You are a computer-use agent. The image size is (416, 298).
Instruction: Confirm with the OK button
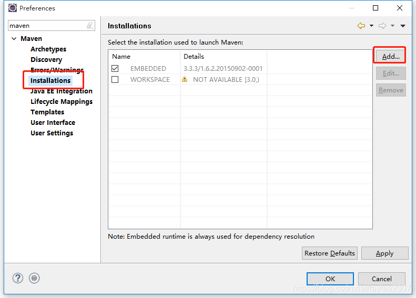pyautogui.click(x=330, y=279)
